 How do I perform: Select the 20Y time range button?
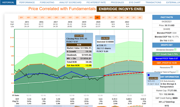[21, 17]
